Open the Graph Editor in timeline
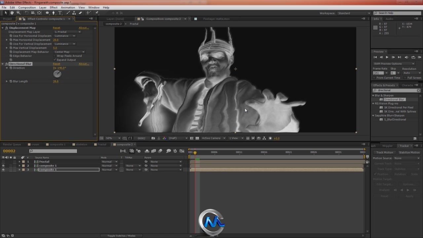 tap(182, 151)
